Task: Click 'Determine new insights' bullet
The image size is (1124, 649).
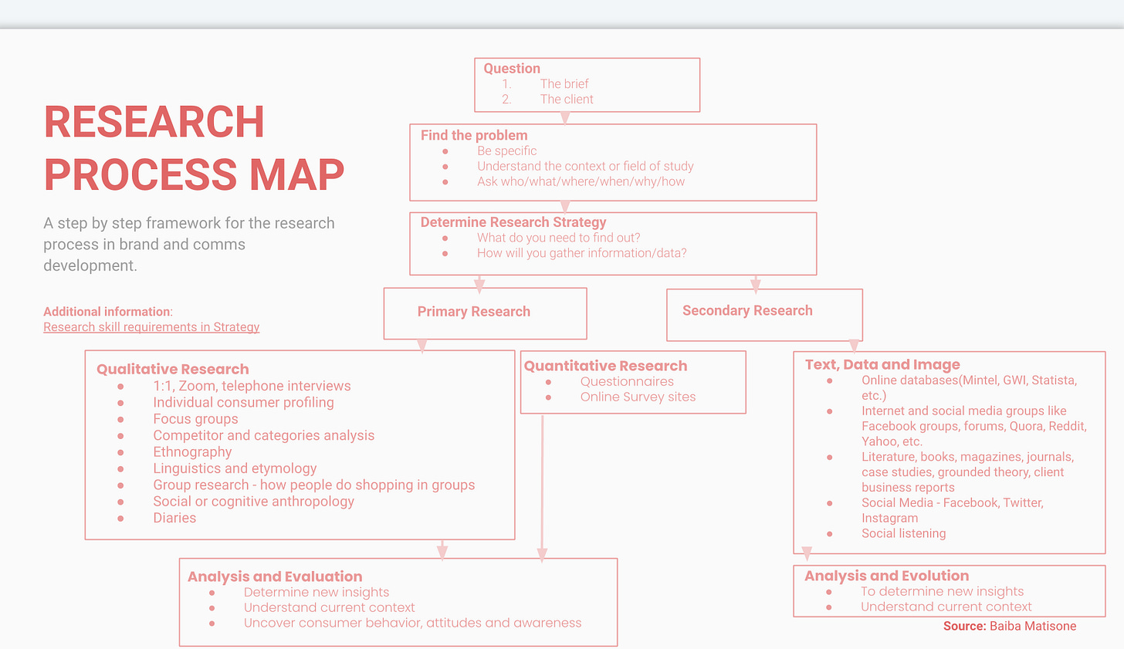Action: coord(317,592)
